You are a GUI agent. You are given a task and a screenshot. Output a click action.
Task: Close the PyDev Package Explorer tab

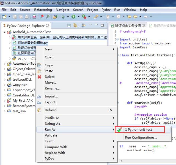pyautogui.click(x=48, y=25)
